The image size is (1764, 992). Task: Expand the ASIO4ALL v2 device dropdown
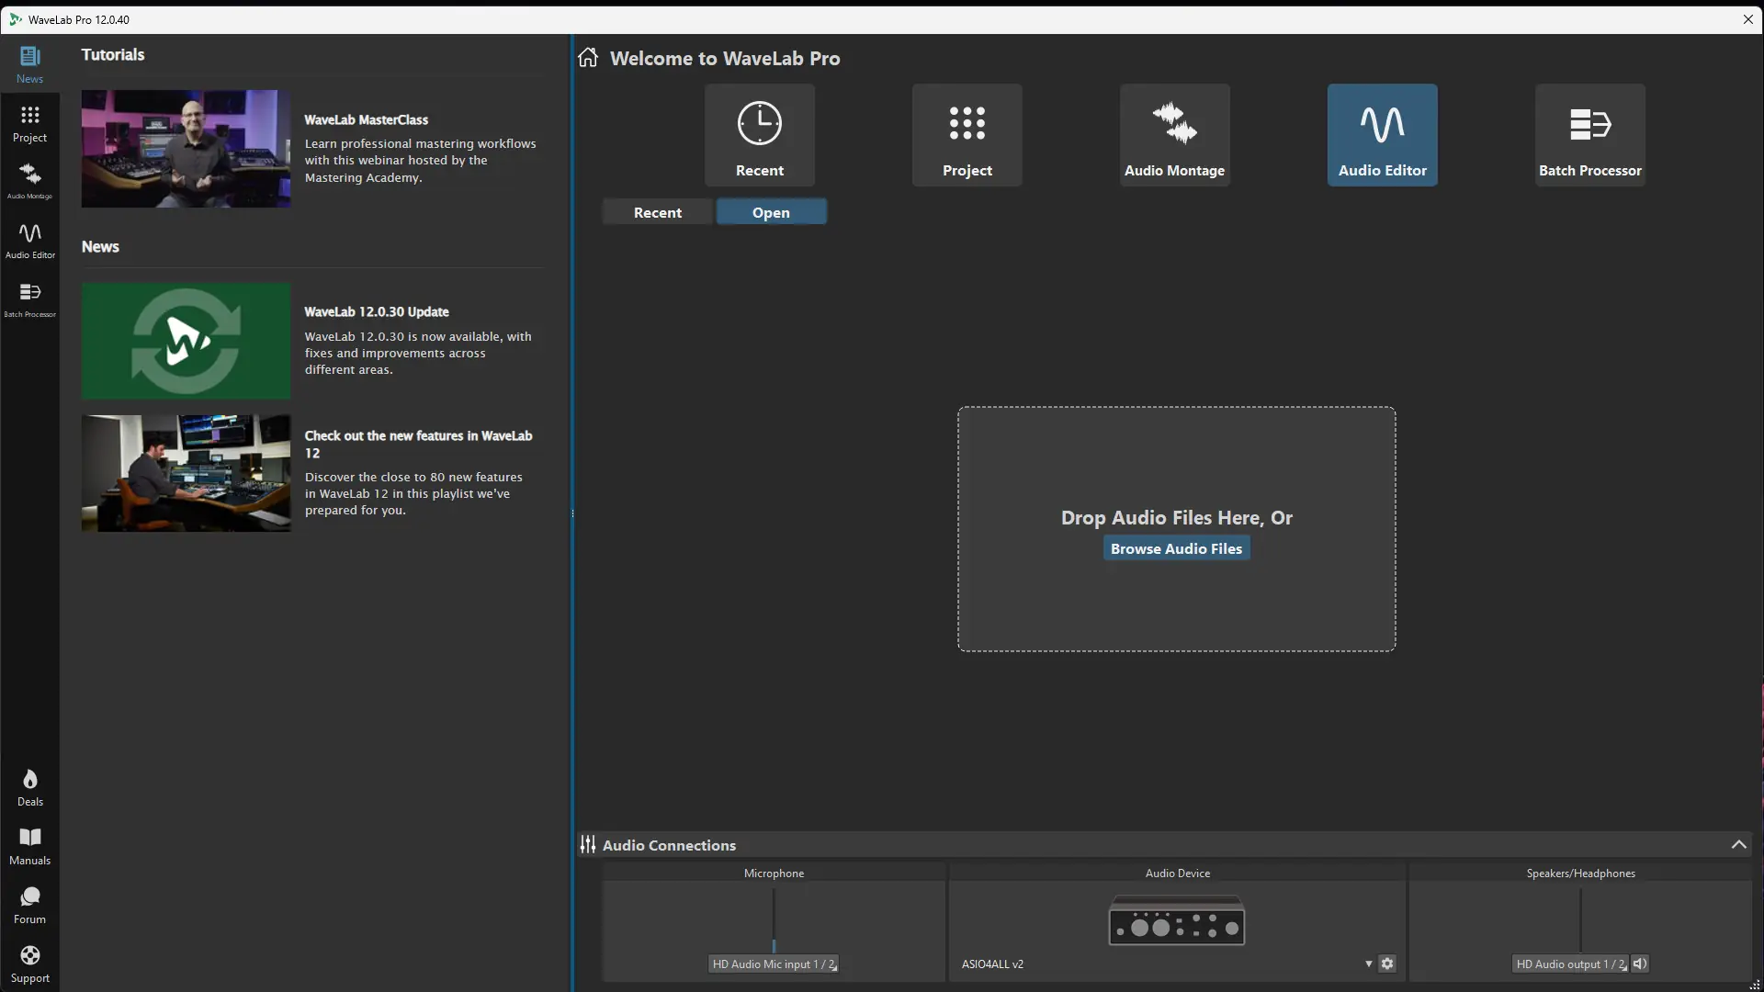click(1368, 964)
